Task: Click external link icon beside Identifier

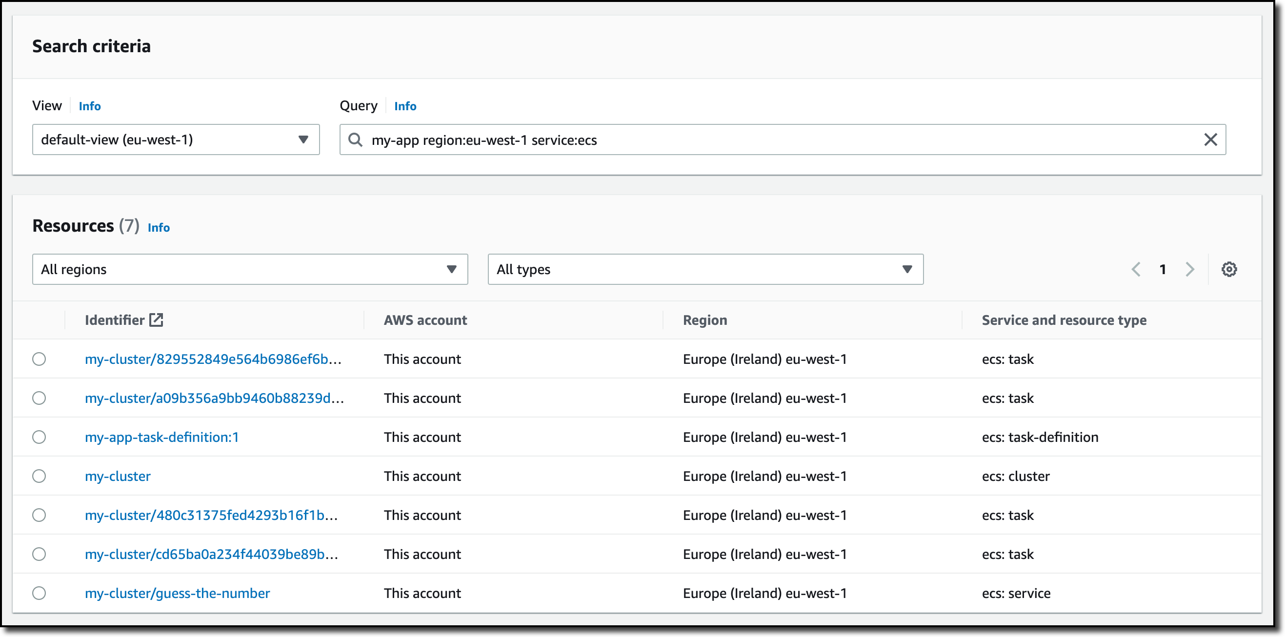Action: [x=156, y=320]
